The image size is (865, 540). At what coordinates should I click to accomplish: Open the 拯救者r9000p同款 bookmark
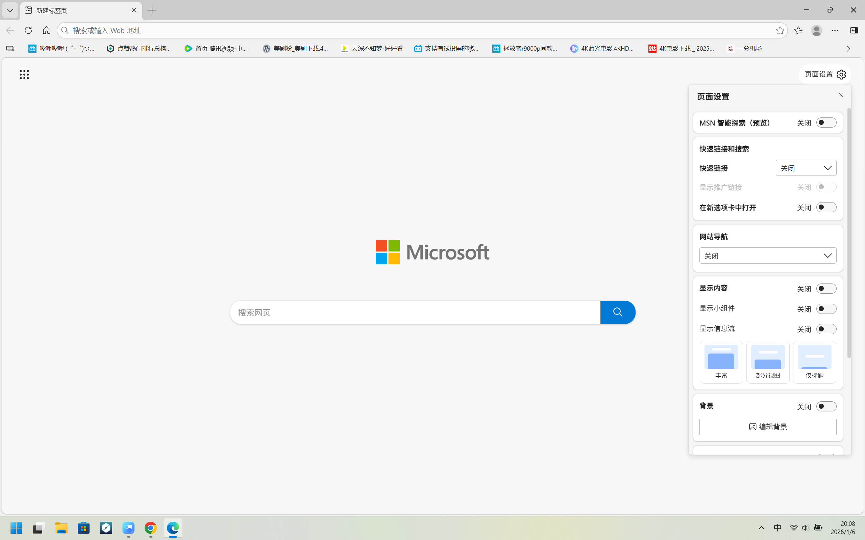[x=524, y=49]
